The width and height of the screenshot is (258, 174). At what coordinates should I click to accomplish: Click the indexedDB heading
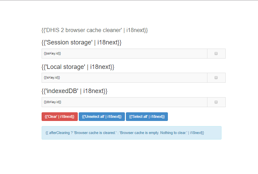click(74, 91)
